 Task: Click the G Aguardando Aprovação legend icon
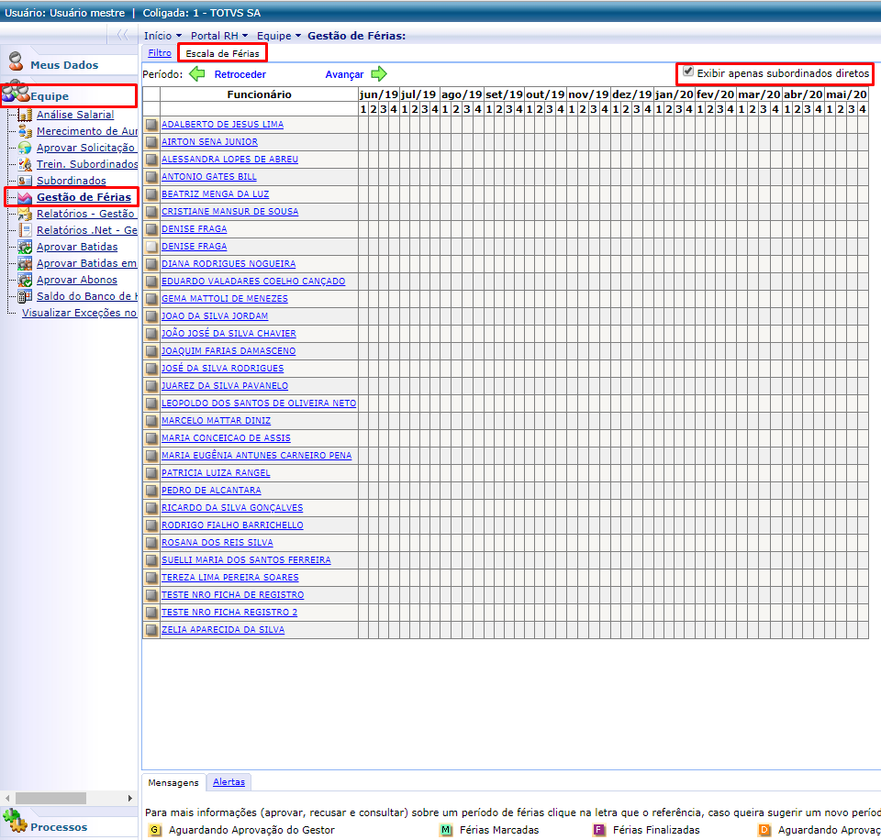154,830
